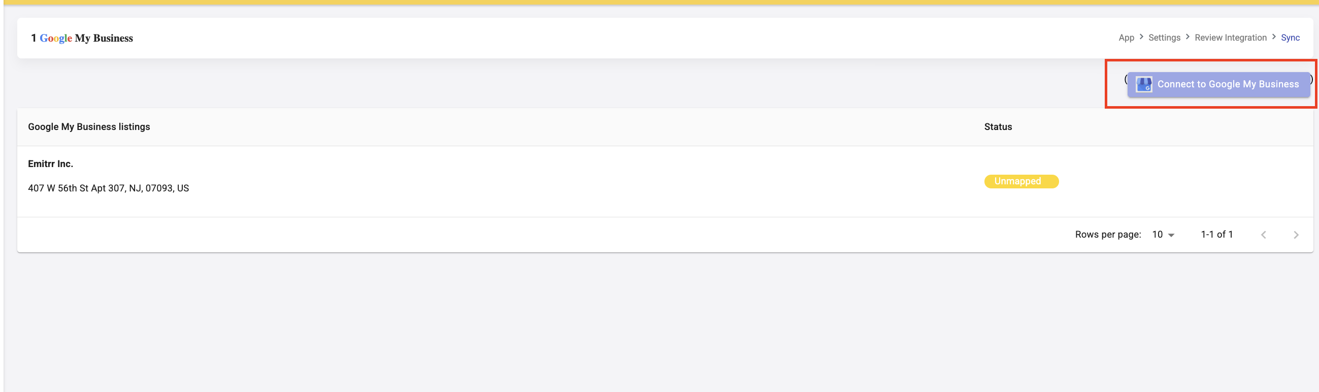Select the rows per page value 10
The width and height of the screenshot is (1319, 392).
pyautogui.click(x=1157, y=235)
